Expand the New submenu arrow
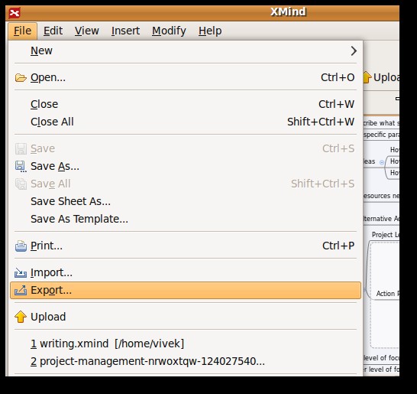The height and width of the screenshot is (394, 417). tap(354, 51)
